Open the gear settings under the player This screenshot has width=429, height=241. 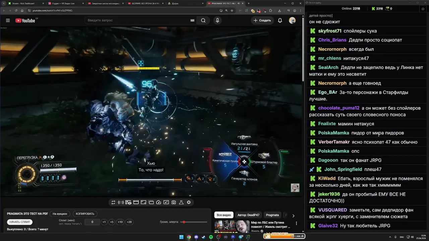pyautogui.click(x=189, y=202)
